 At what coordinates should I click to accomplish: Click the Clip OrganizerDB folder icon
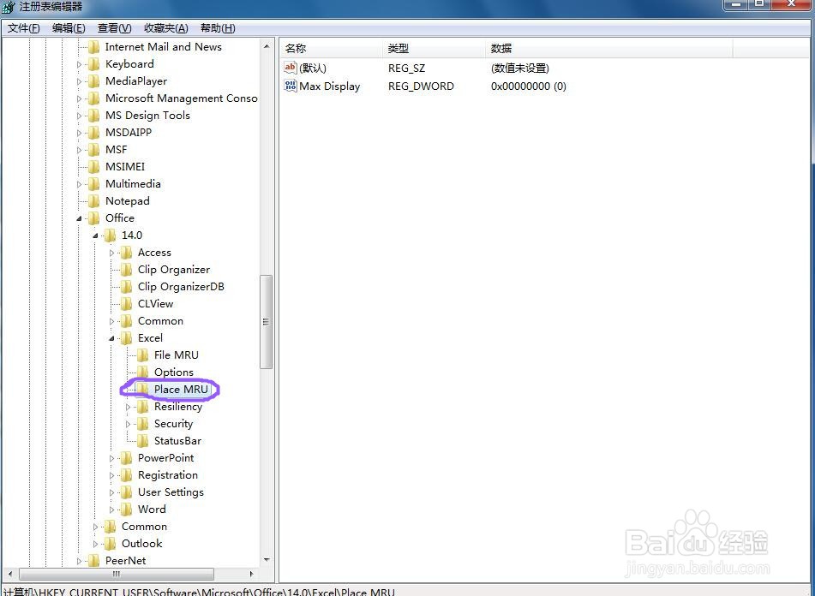(126, 287)
